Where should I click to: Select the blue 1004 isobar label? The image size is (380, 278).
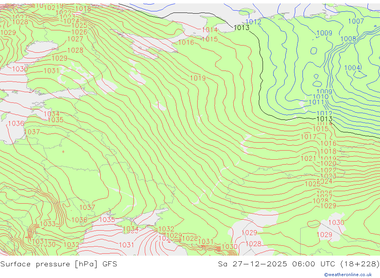click(x=353, y=68)
